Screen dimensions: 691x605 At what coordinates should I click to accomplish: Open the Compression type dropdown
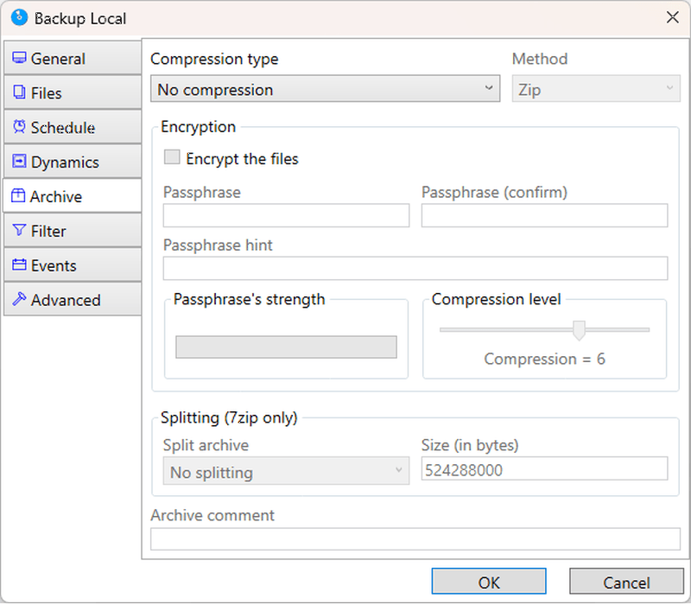click(326, 89)
